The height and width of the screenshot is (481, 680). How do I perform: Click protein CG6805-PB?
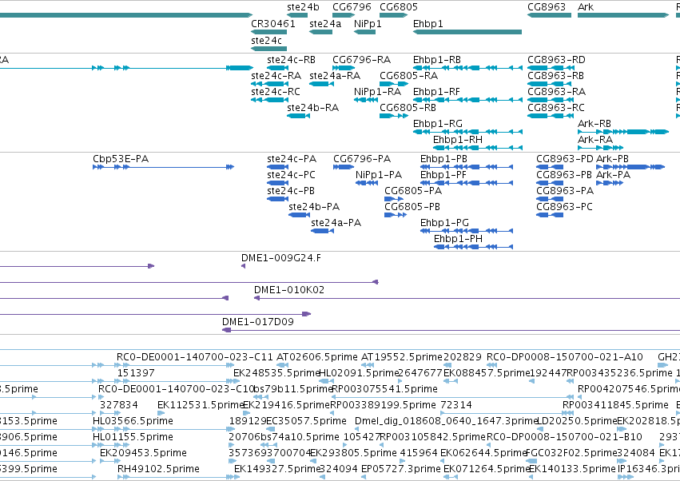coord(396,215)
